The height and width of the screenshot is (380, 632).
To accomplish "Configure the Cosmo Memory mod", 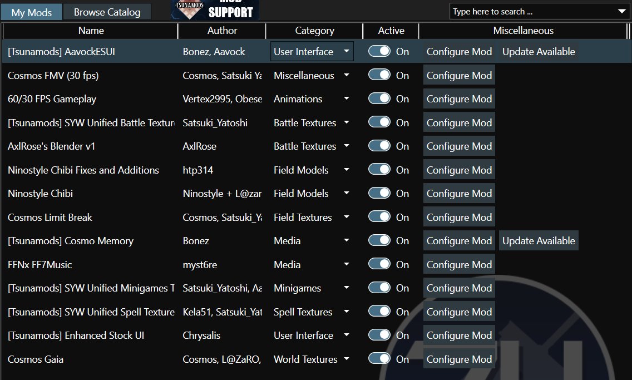I will (x=459, y=240).
